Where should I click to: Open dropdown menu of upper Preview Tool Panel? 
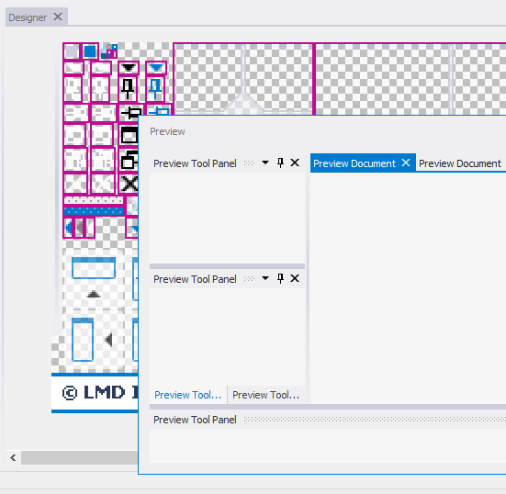(265, 163)
